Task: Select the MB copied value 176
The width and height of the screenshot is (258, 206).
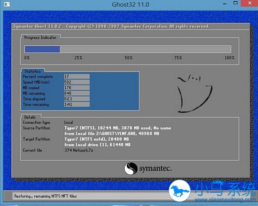Action: [77, 88]
